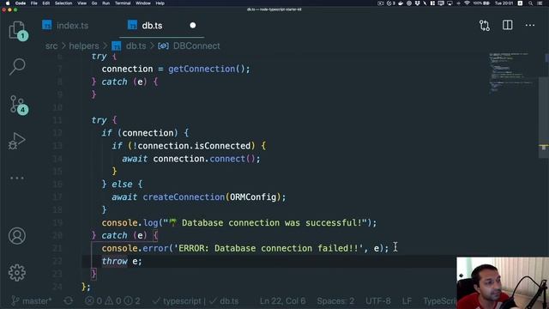This screenshot has height=309, width=549.
Task: Change encoding via UTF-8 indicator
Action: pos(377,301)
